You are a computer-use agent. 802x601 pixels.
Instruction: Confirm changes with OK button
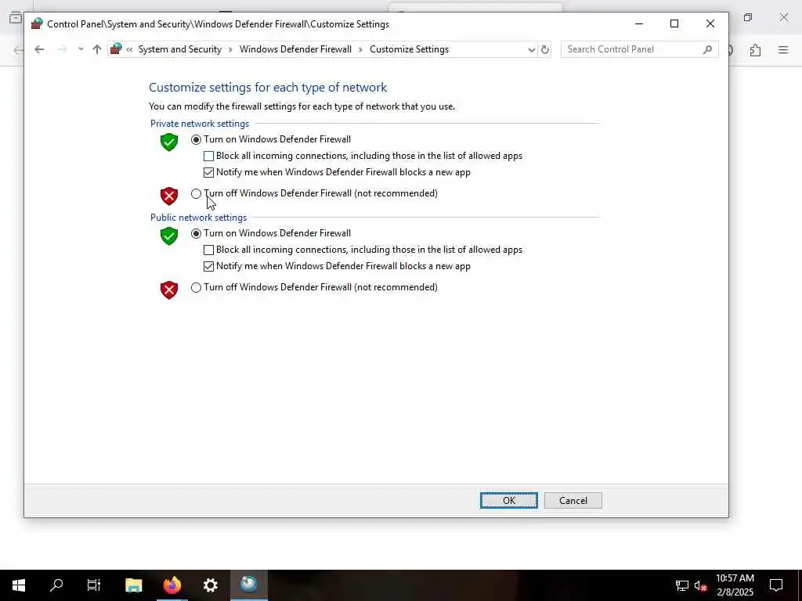509,500
